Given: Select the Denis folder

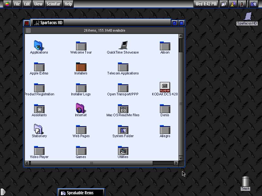Looking at the screenshot, I should pos(165,108).
